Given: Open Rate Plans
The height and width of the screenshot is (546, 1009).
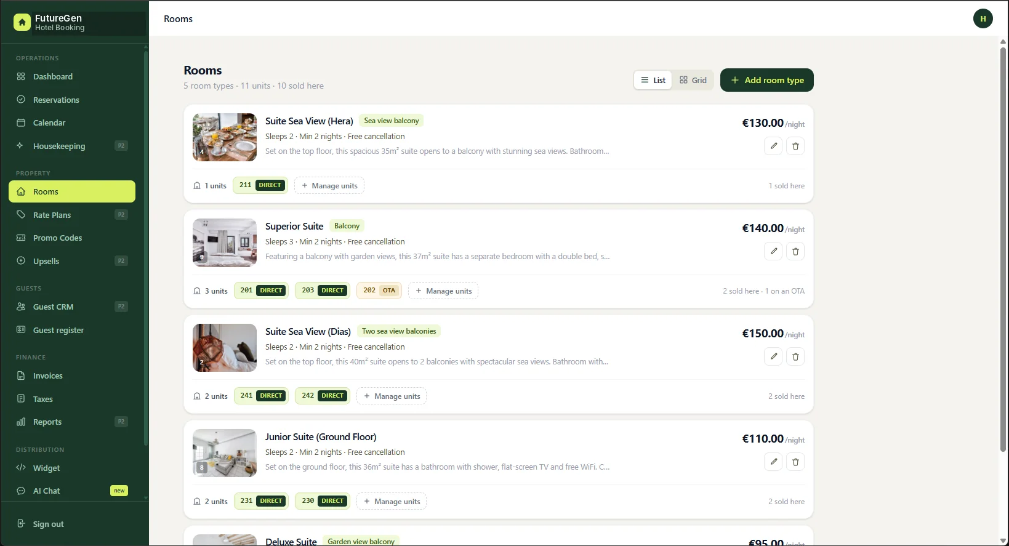Looking at the screenshot, I should click(72, 215).
